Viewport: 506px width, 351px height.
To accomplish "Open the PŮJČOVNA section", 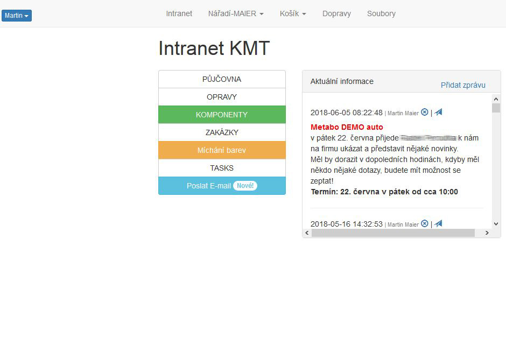I will [x=222, y=79].
